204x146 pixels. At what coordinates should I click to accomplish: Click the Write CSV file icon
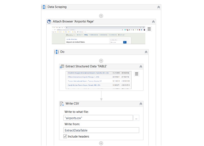62,104
